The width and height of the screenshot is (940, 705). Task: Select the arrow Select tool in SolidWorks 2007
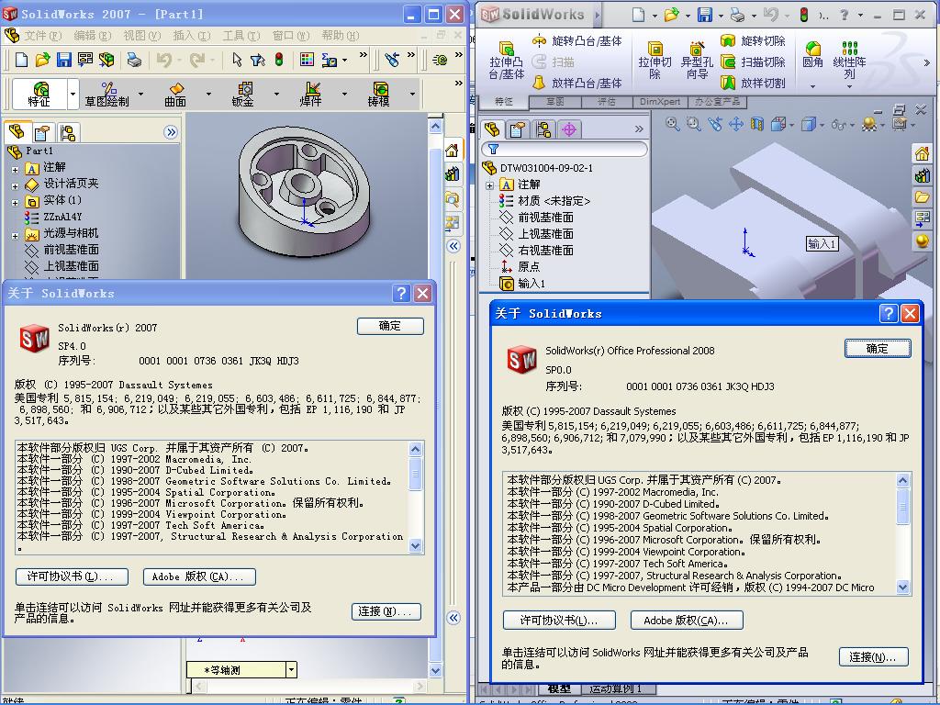237,60
